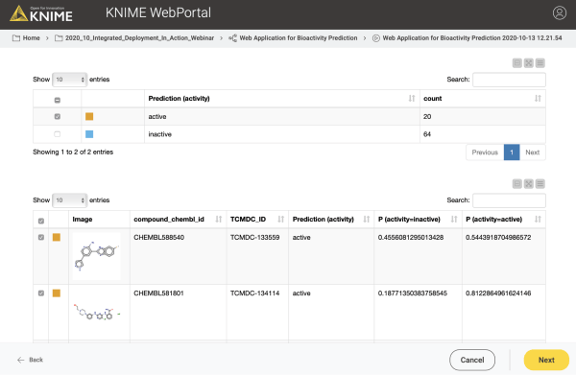This screenshot has height=375, width=576.
Task: Sort the top table by Prediction (activity)
Action: 412,99
